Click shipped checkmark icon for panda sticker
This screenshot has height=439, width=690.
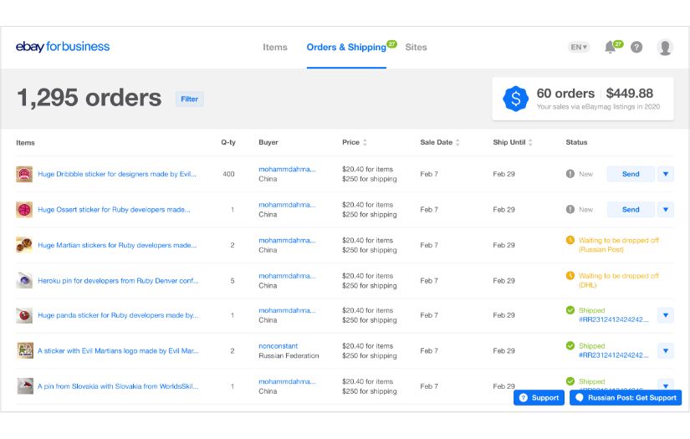click(x=570, y=310)
